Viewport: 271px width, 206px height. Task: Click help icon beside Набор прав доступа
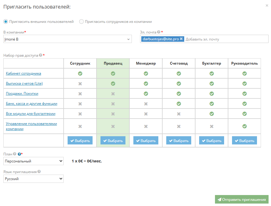click(x=40, y=55)
